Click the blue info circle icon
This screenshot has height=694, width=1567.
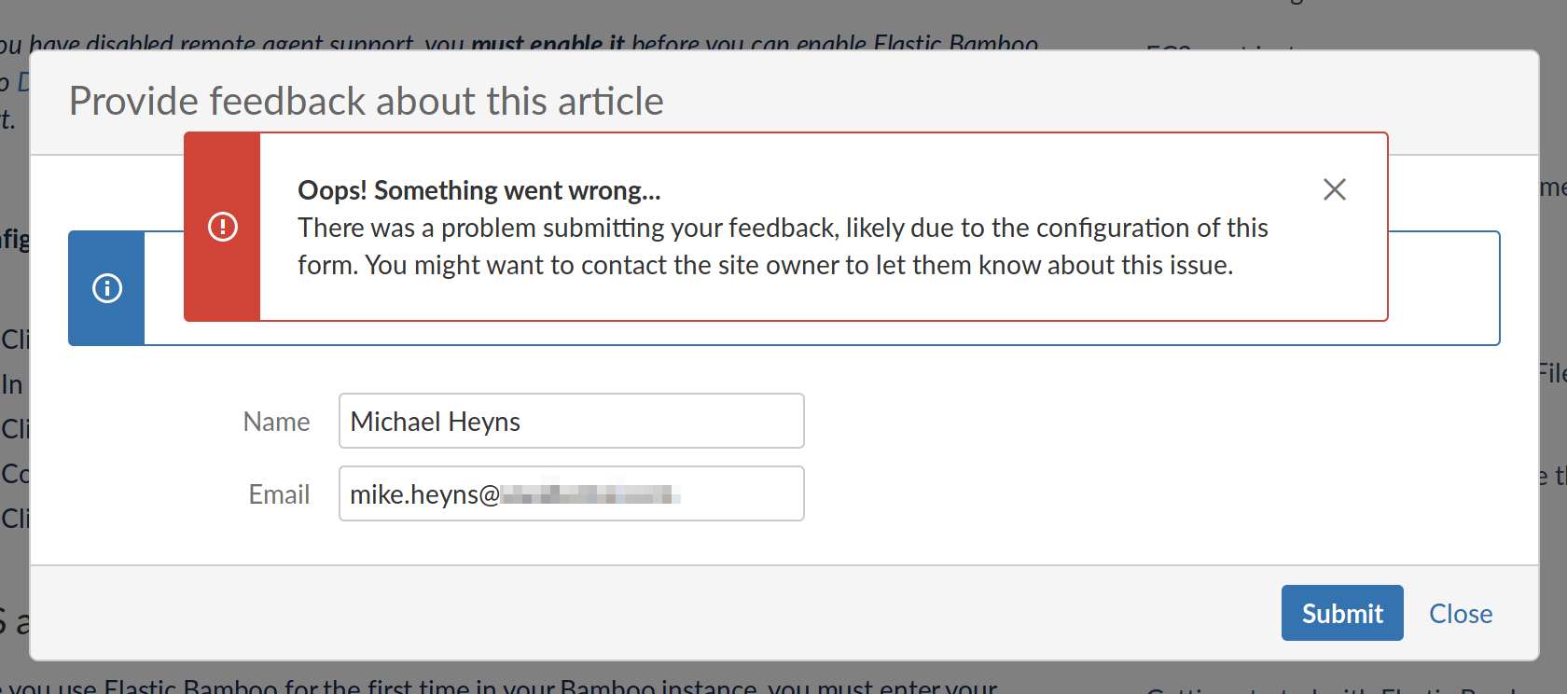point(107,288)
